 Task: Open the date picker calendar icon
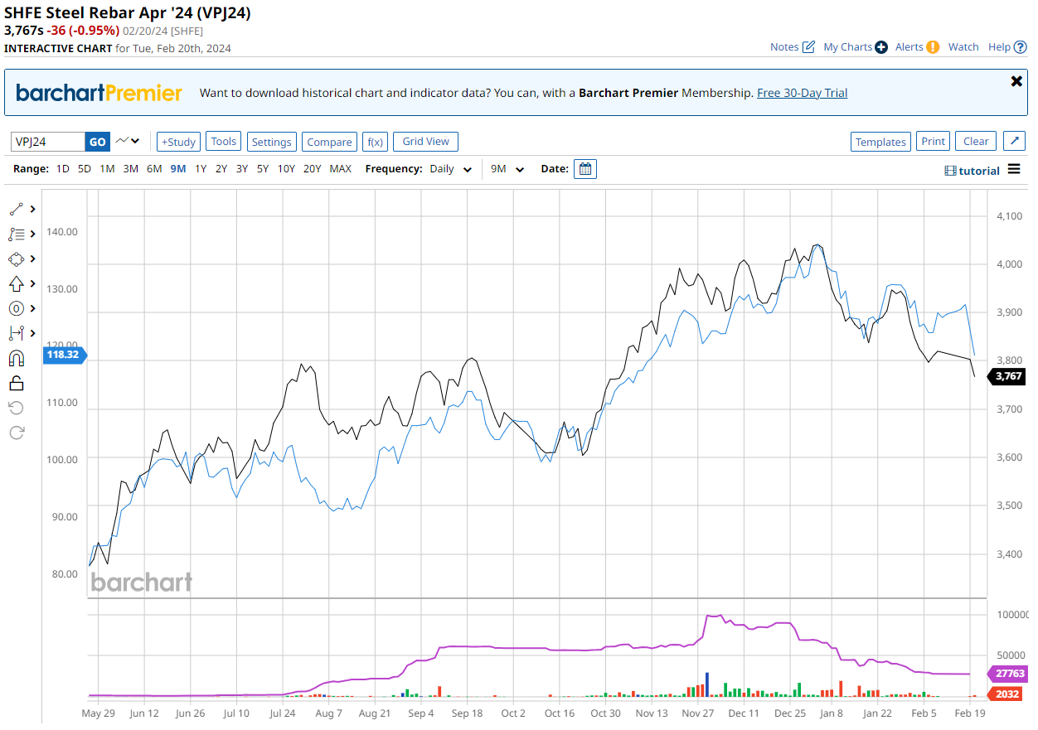(585, 169)
